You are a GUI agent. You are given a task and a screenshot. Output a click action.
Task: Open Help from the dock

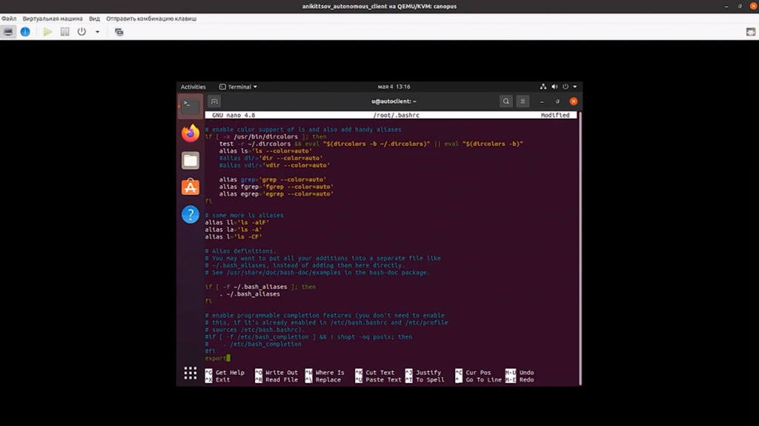(x=190, y=214)
